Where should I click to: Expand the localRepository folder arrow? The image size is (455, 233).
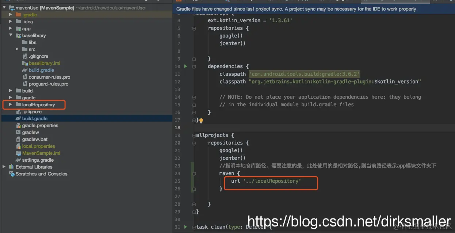pos(11,104)
